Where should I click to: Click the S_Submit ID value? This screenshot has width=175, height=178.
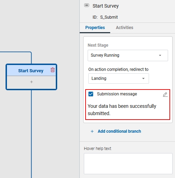109,17
